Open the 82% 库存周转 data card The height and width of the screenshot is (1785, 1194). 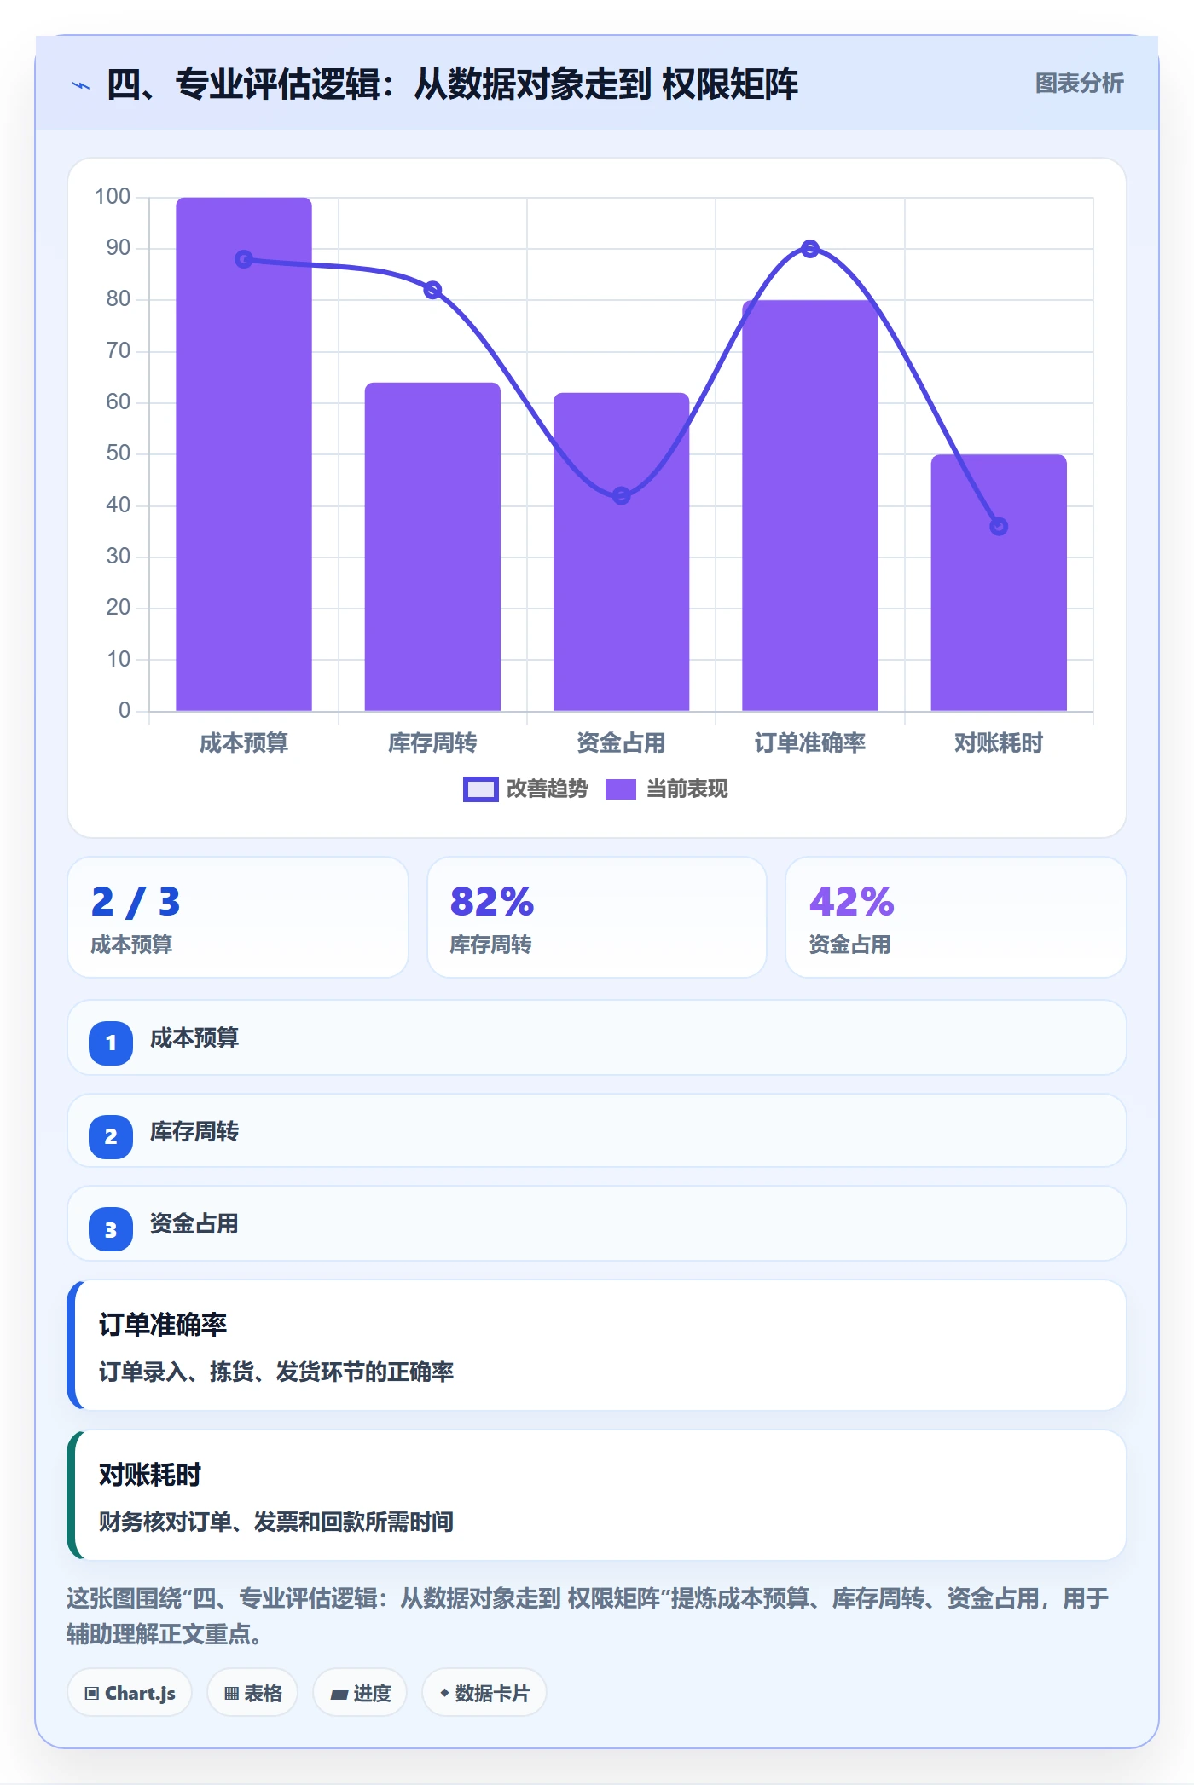[597, 917]
